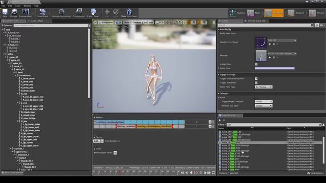Click Browse icon in the toolbar
326x183 pixels.
pyautogui.click(x=14, y=13)
